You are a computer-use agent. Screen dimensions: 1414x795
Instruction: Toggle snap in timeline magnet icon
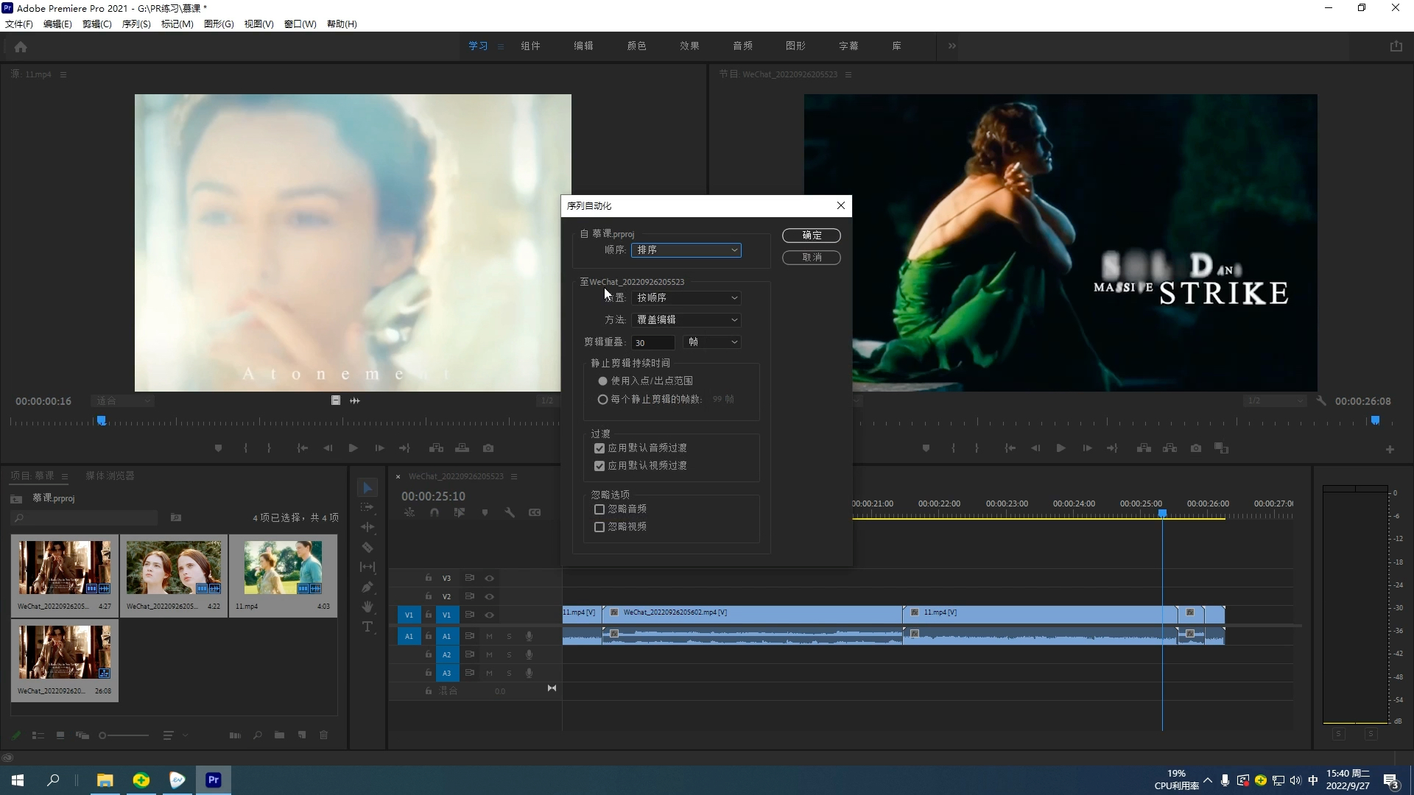click(x=435, y=513)
